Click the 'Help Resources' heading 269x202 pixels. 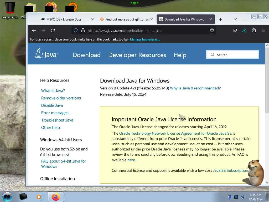pos(55,80)
